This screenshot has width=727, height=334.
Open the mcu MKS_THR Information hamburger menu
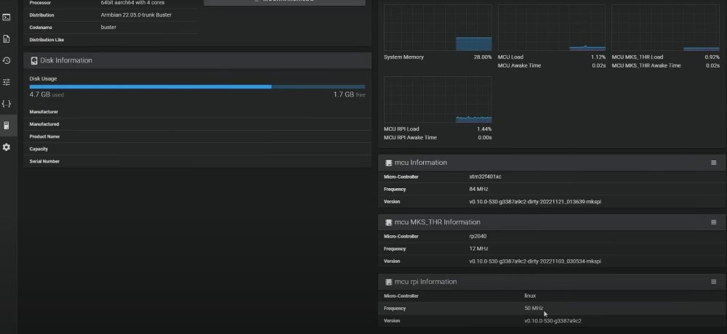coord(714,222)
